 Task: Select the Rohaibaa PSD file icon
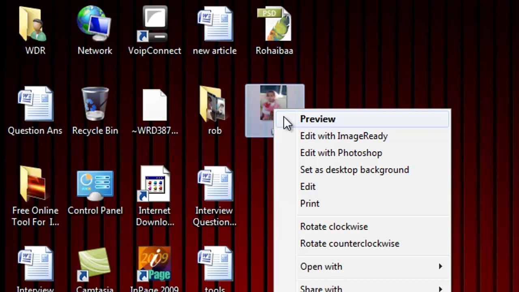pos(274,24)
